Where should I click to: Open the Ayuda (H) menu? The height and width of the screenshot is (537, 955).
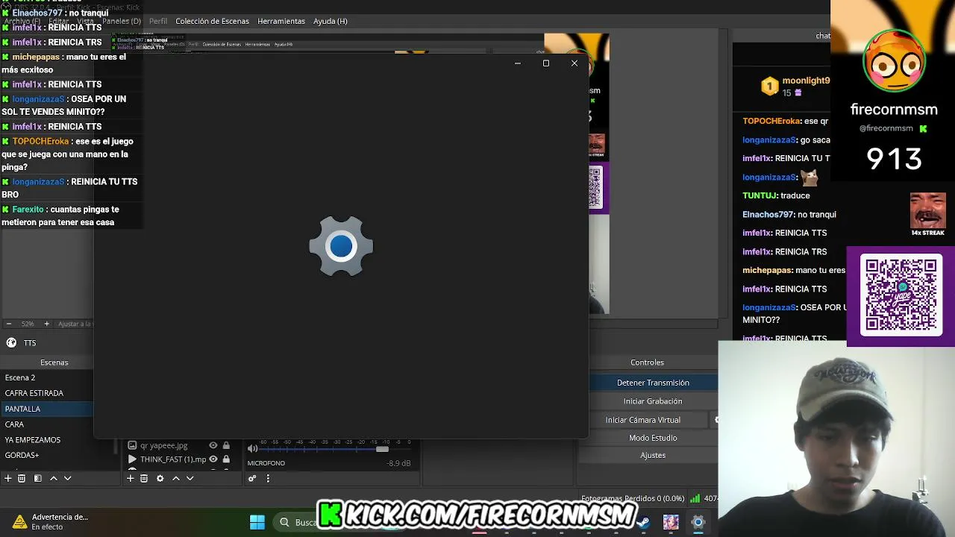point(331,21)
